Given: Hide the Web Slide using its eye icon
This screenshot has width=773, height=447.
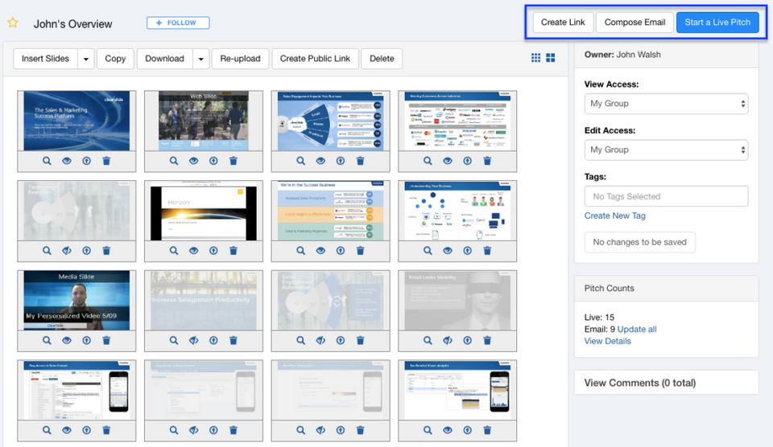Looking at the screenshot, I should 194,161.
